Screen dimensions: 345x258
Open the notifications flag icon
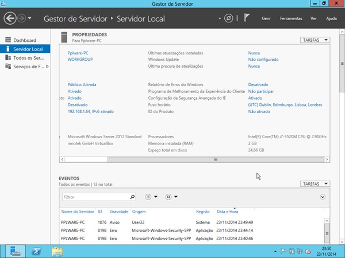(247, 18)
